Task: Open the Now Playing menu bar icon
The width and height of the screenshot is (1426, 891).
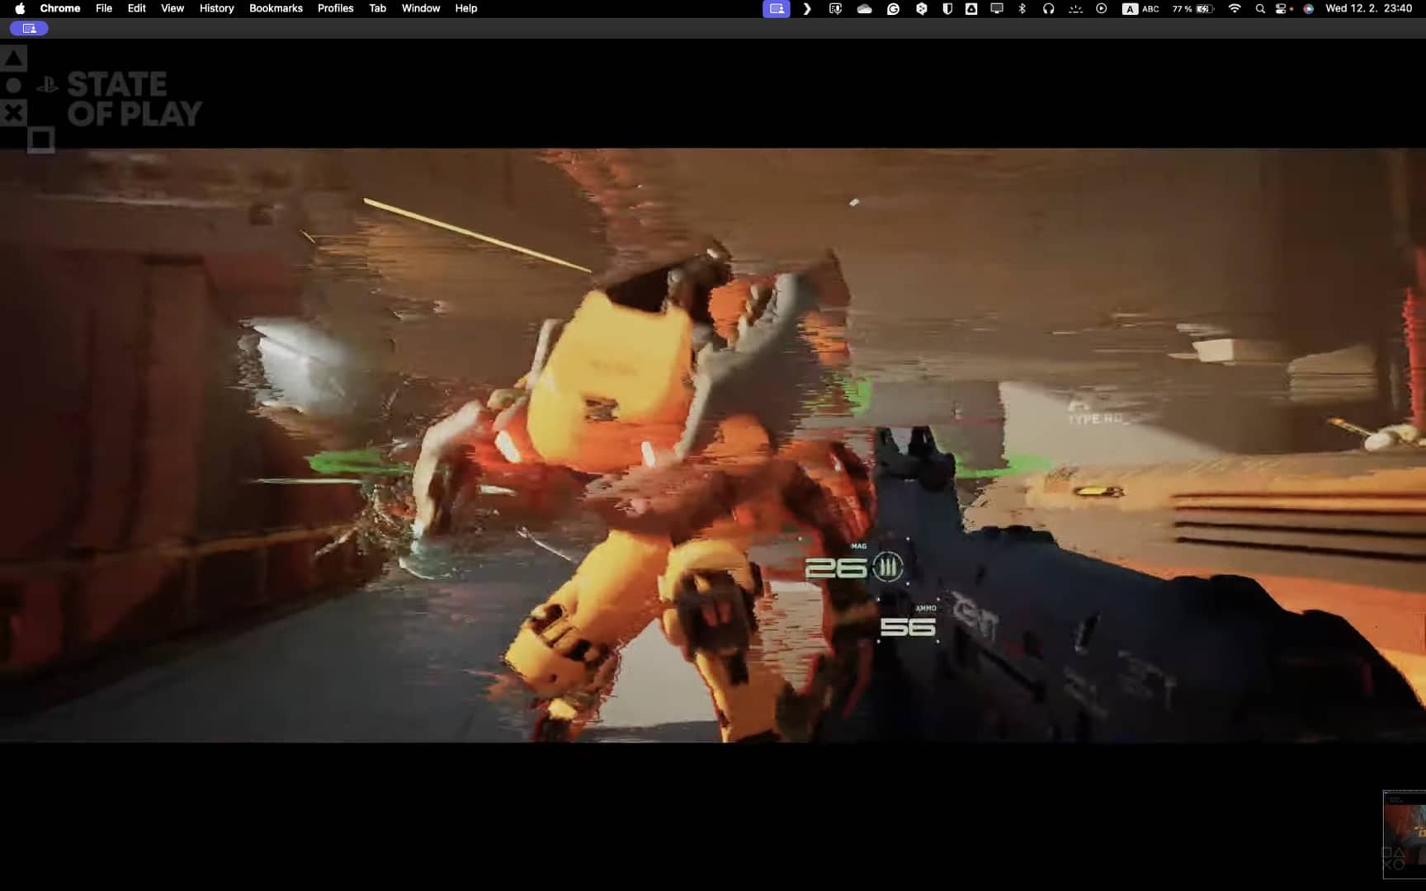Action: click(1102, 9)
